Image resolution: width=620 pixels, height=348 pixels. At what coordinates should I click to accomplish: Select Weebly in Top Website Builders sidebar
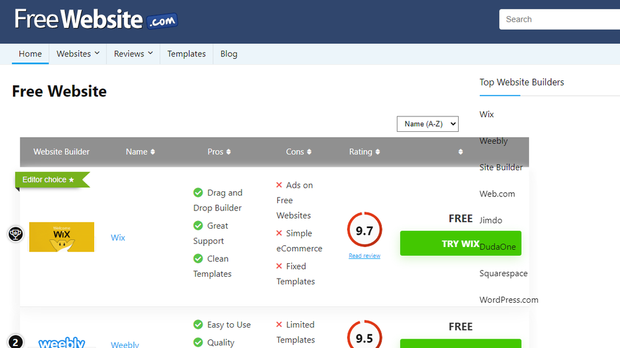[494, 141]
